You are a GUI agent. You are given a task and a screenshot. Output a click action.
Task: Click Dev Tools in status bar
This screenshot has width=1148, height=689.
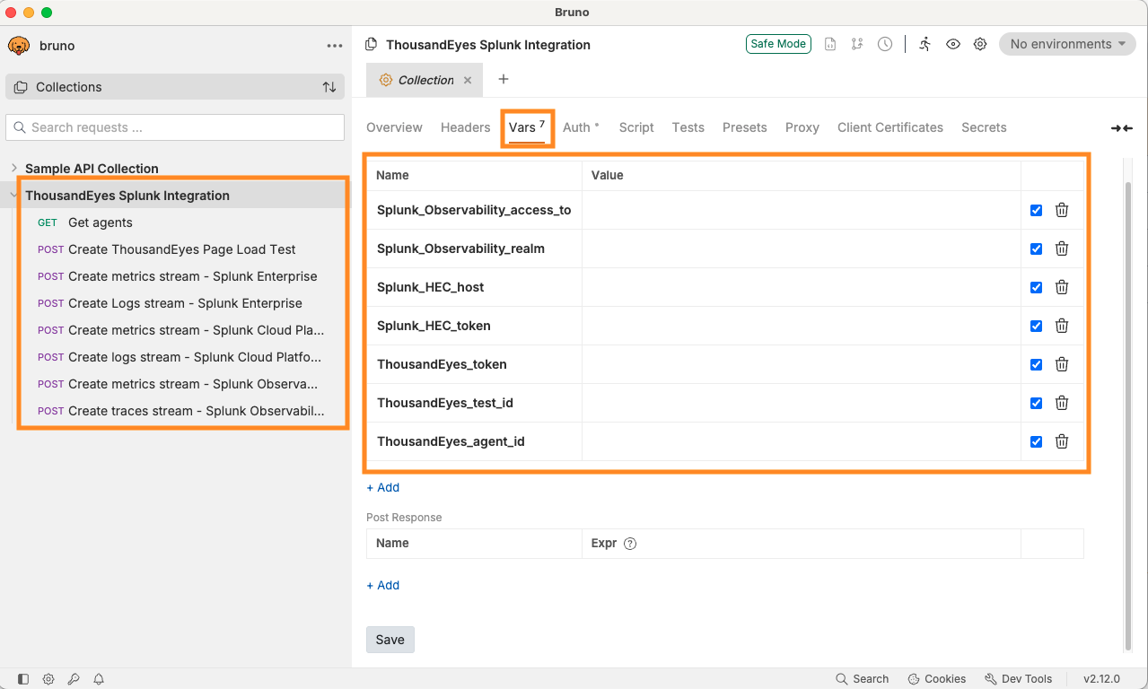click(1018, 679)
